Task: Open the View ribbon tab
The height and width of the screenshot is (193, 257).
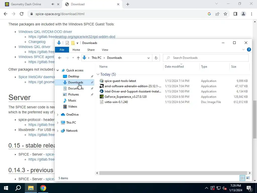Action: click(105, 50)
